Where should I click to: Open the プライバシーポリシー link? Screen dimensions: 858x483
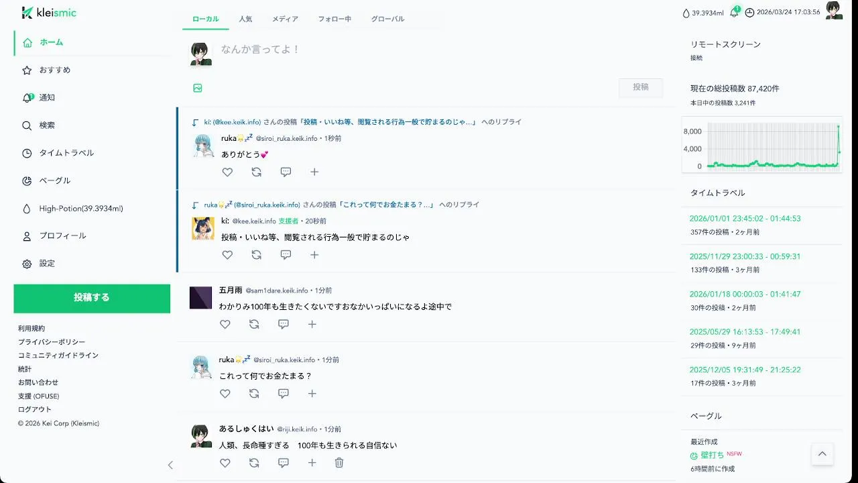click(52, 342)
